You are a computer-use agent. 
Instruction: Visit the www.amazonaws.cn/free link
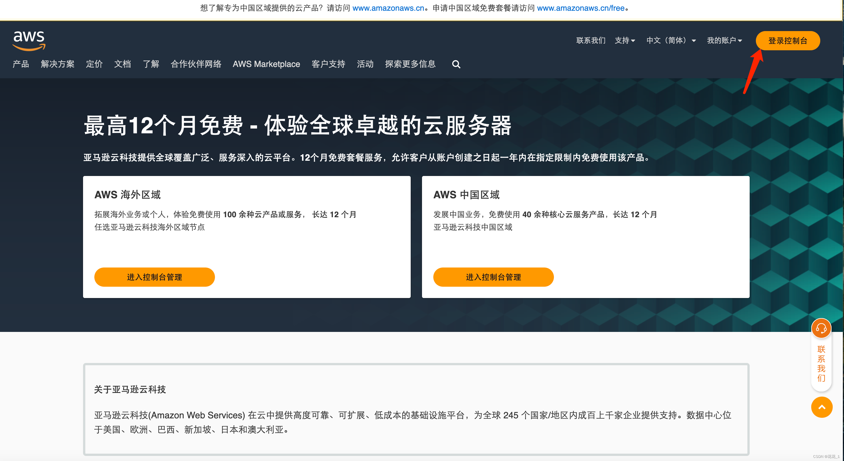(x=581, y=8)
